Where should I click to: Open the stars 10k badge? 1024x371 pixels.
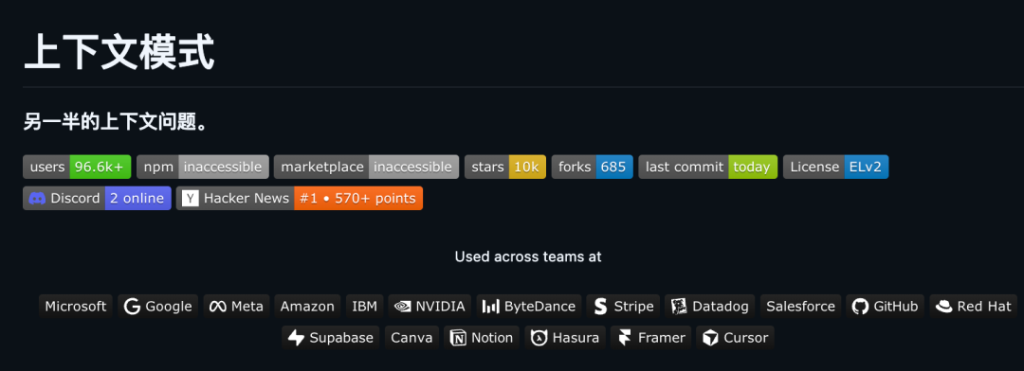(x=505, y=167)
